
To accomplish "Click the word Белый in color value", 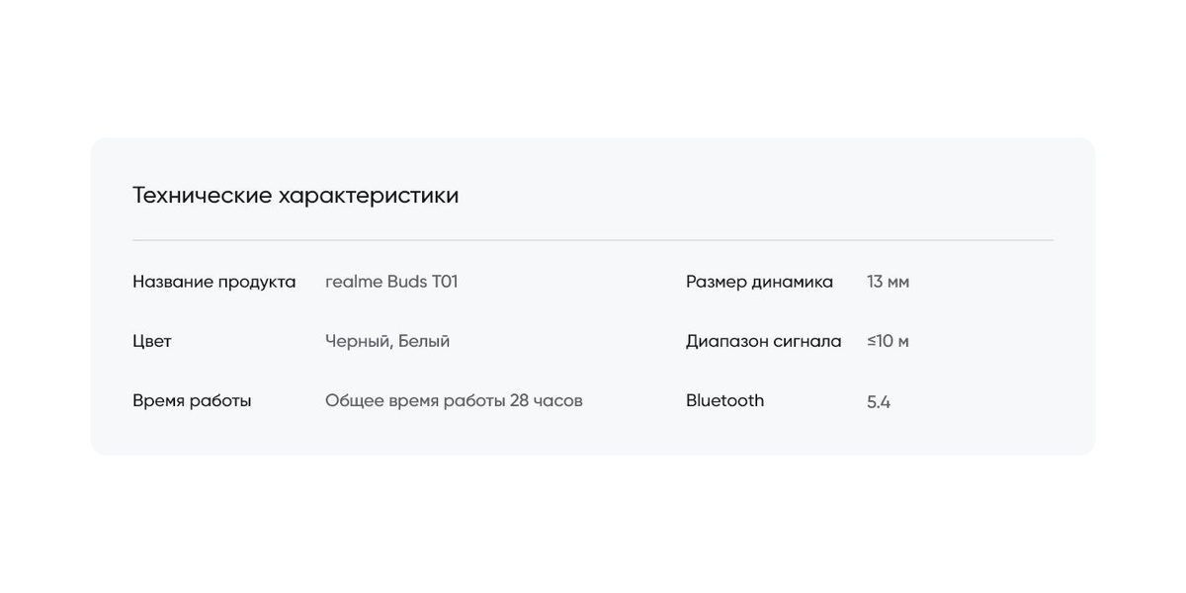I will (x=424, y=341).
